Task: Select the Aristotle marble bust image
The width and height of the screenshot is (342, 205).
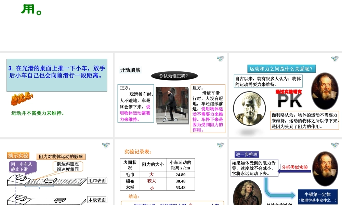Action: coord(249,108)
